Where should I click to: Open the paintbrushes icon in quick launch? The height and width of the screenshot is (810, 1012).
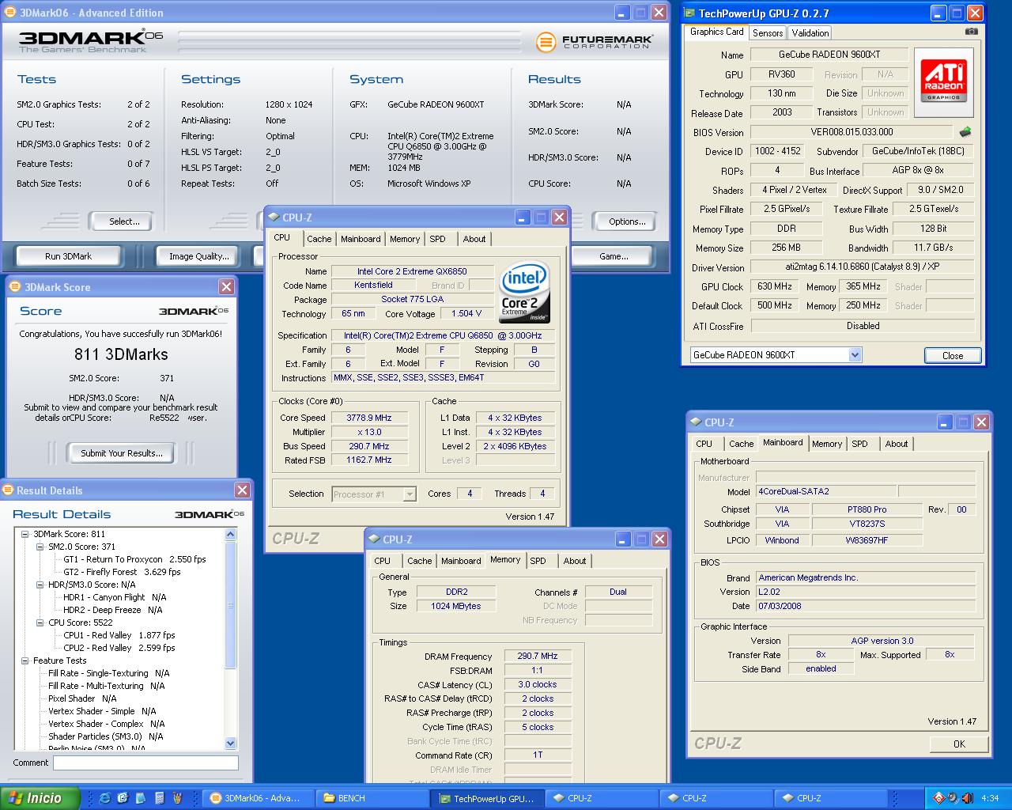click(x=178, y=798)
